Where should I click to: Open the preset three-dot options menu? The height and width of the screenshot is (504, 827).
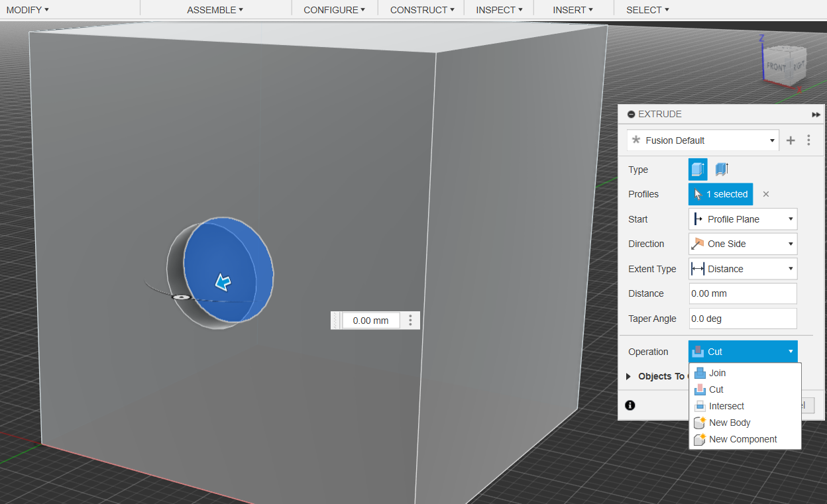tap(808, 140)
